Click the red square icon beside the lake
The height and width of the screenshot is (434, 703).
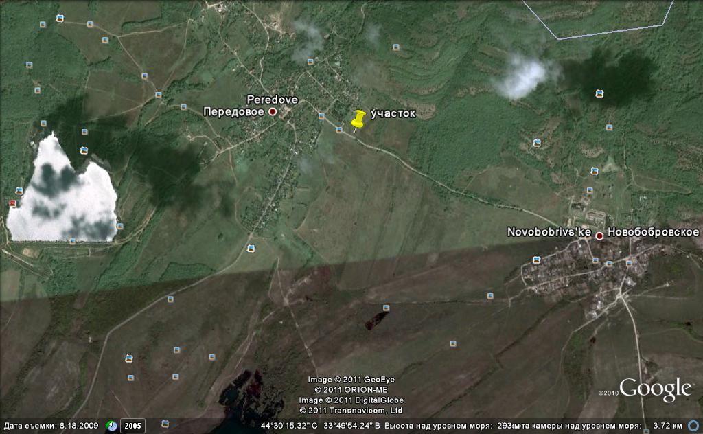(12, 203)
